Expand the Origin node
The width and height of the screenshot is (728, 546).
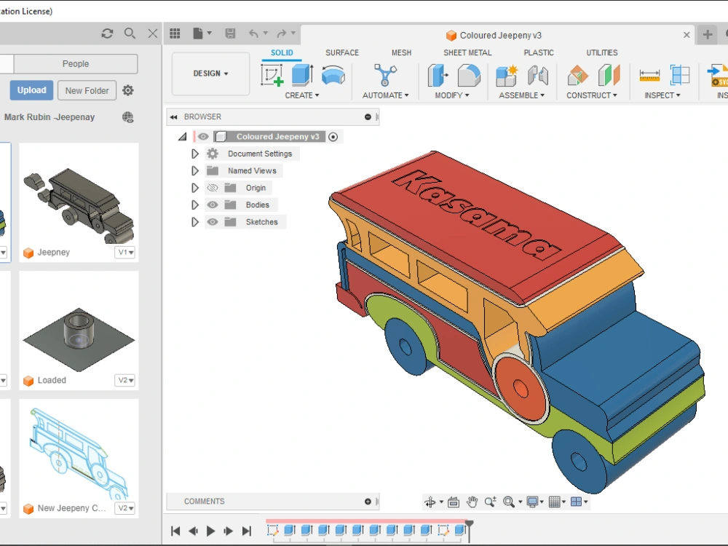click(x=195, y=188)
